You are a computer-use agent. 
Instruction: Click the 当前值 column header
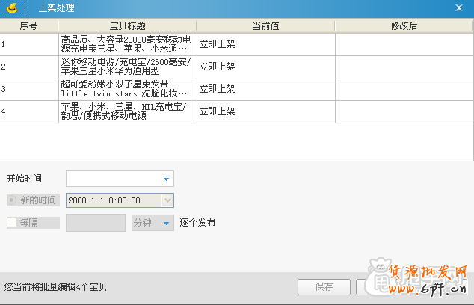click(x=265, y=25)
